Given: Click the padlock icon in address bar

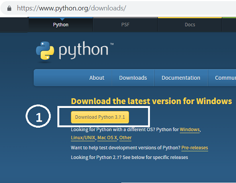Looking at the screenshot, I should tap(9, 8).
